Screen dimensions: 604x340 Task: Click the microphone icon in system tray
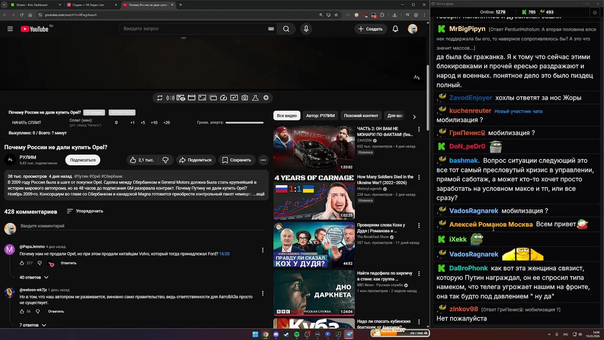coord(557,334)
